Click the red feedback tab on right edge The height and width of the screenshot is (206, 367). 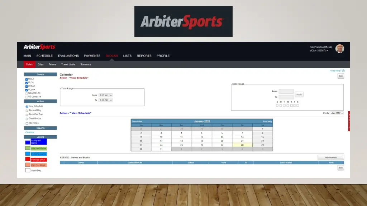click(349, 121)
